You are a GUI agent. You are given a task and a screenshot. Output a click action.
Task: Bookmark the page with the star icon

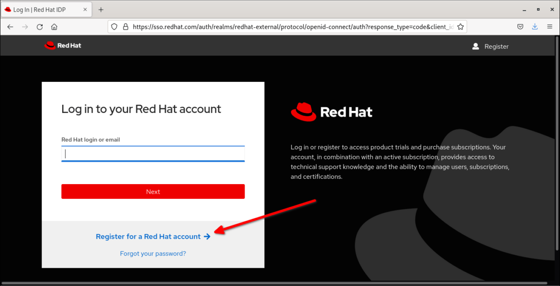[460, 26]
